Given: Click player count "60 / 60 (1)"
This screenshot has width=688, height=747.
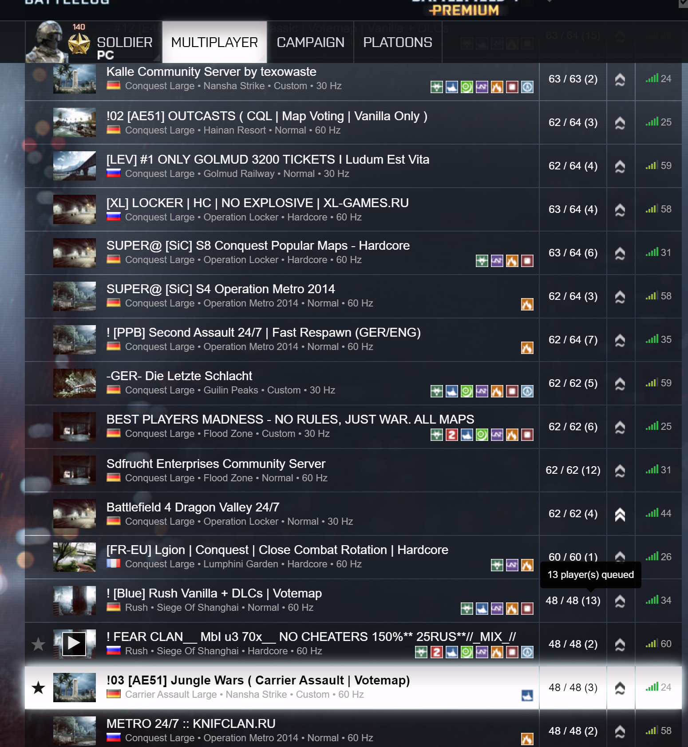Looking at the screenshot, I should point(573,557).
